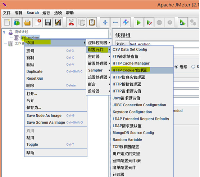Collapse the 测试计划 tree node handle
This screenshot has width=200, height=177.
(x=4, y=32)
